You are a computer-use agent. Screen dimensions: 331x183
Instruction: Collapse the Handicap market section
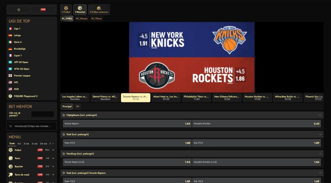[x=320, y=154]
